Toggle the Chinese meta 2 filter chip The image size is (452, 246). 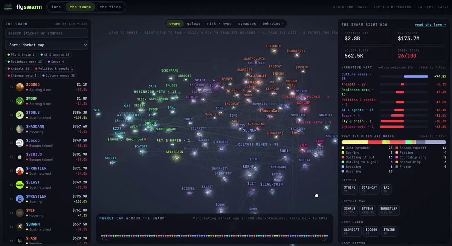pyautogui.click(x=21, y=75)
